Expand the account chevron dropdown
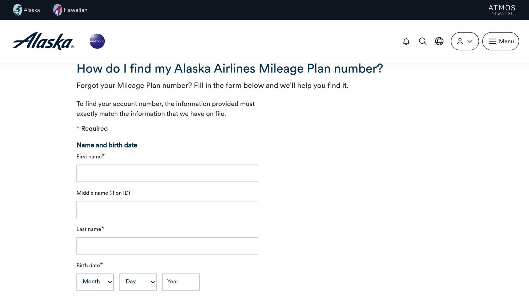The height and width of the screenshot is (297, 529). (x=470, y=41)
